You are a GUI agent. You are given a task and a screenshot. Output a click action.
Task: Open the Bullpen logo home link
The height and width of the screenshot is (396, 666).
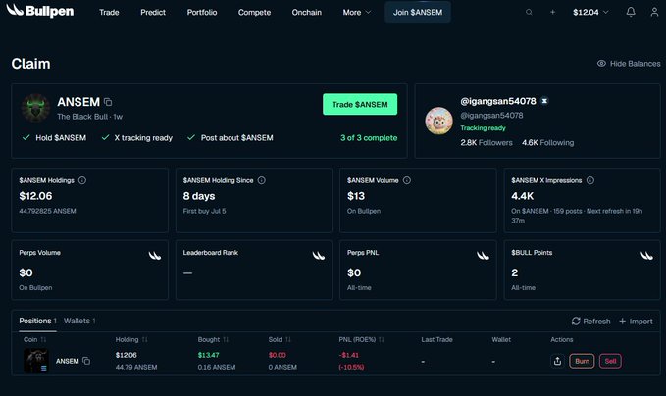(40, 11)
